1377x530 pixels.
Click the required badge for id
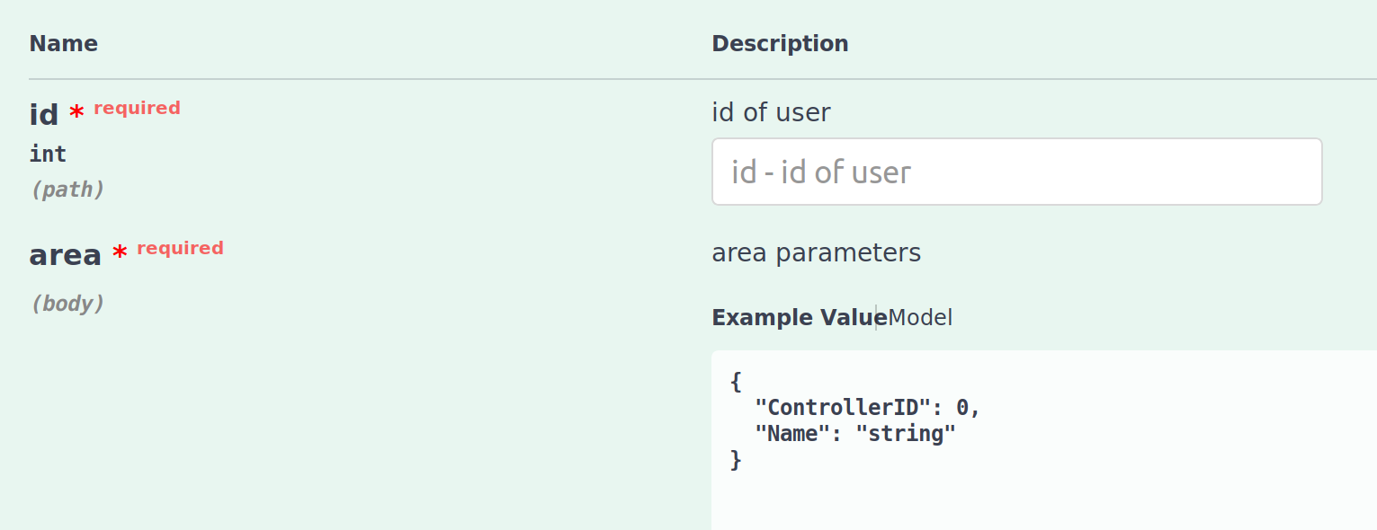pos(137,107)
